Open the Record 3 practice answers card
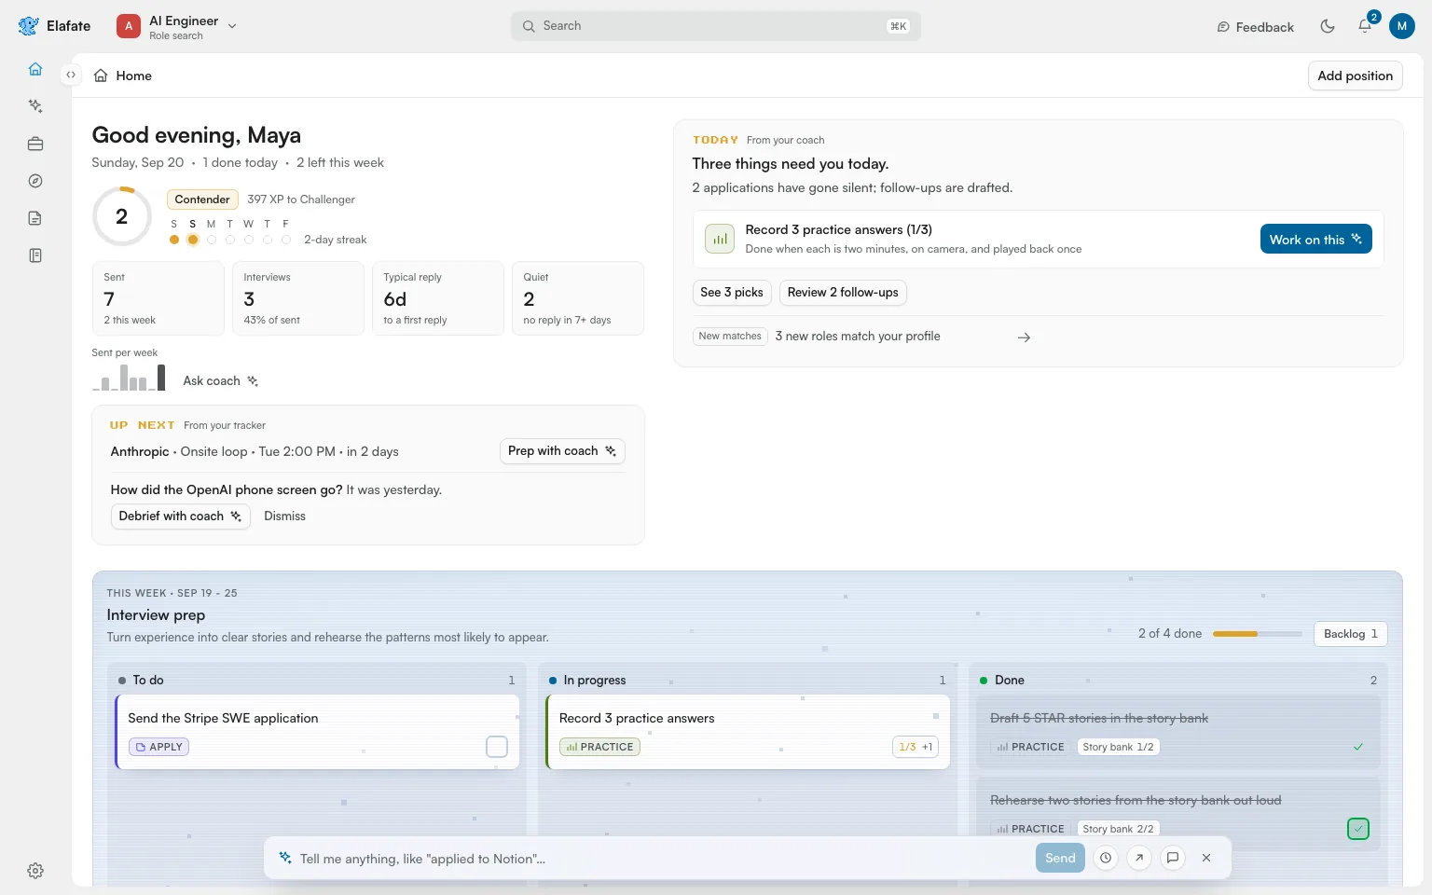The height and width of the screenshot is (895, 1432). click(748, 732)
